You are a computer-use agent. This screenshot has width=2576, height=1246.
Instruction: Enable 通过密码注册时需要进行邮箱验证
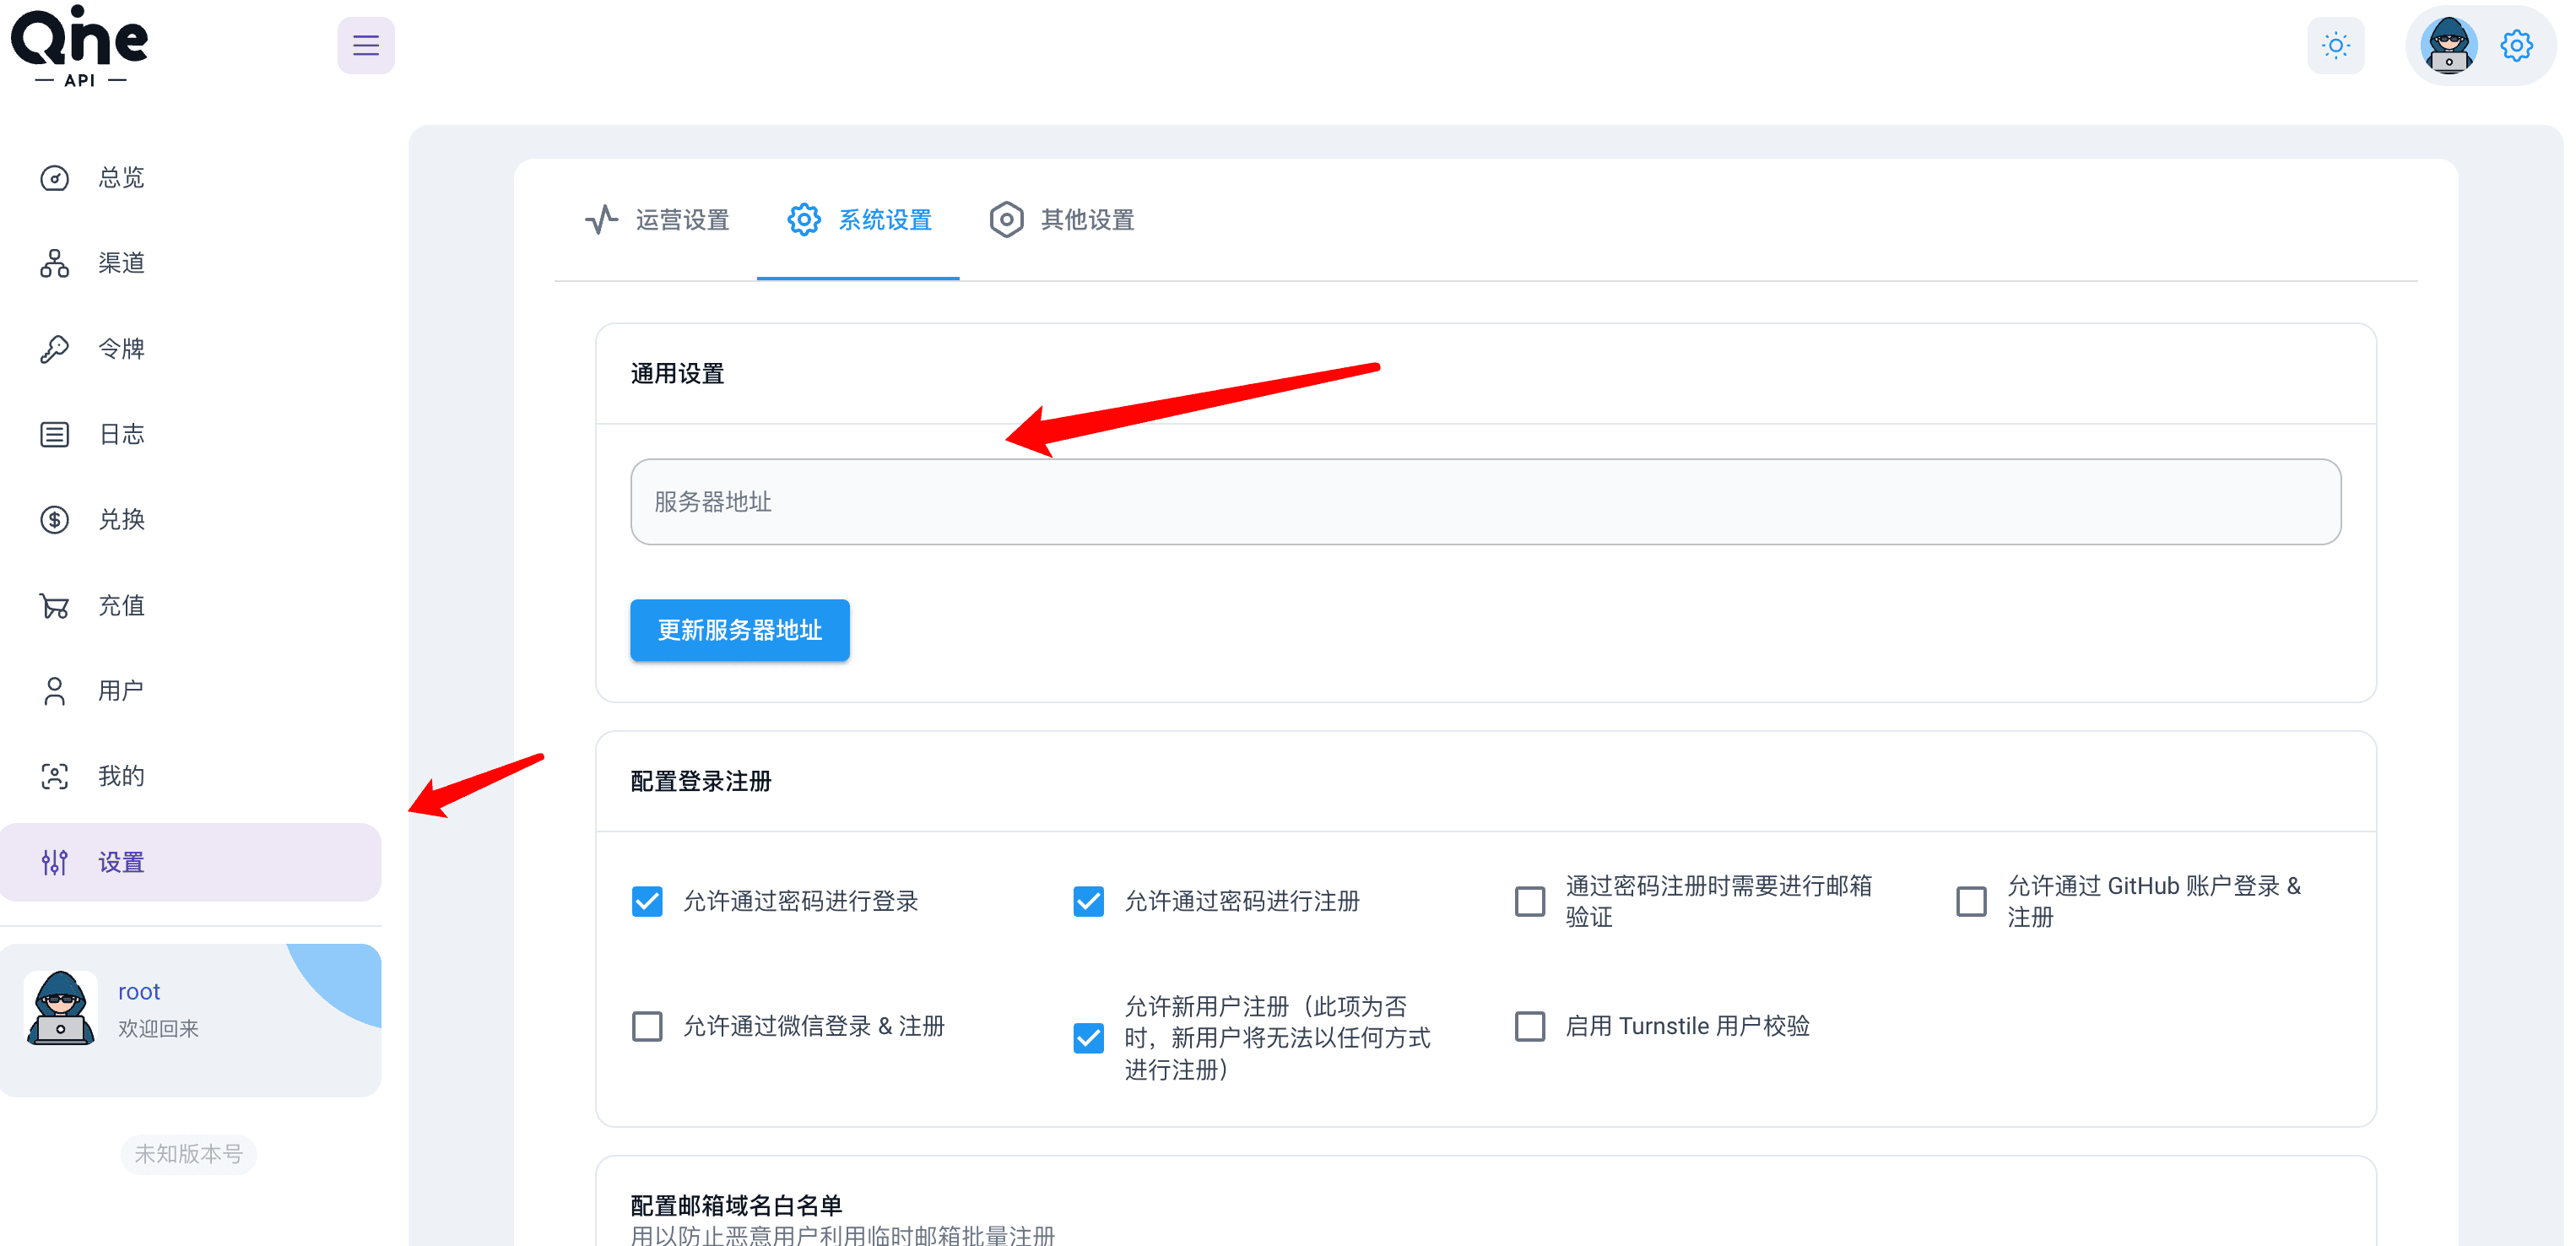[1529, 902]
